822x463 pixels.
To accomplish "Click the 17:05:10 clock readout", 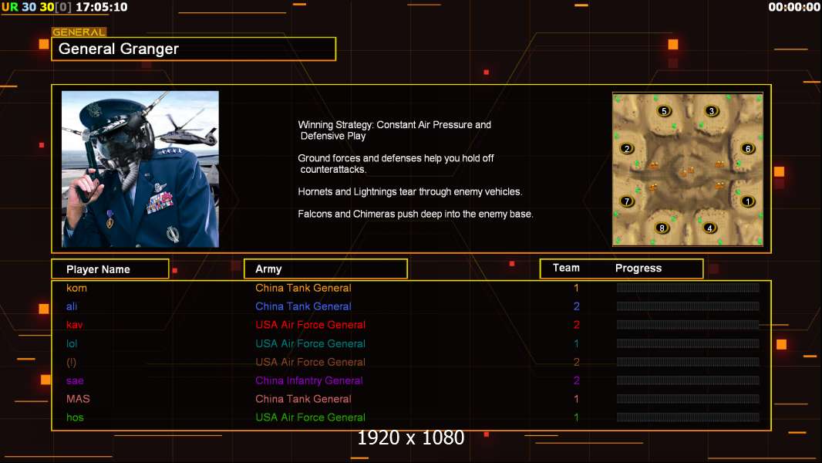I will pyautogui.click(x=102, y=8).
